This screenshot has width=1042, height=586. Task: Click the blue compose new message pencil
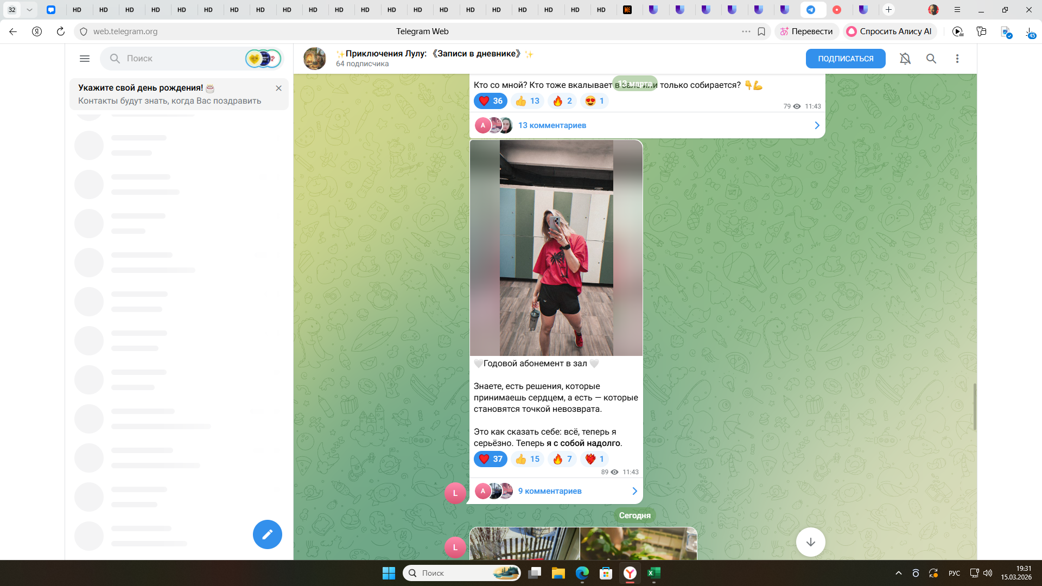click(267, 534)
